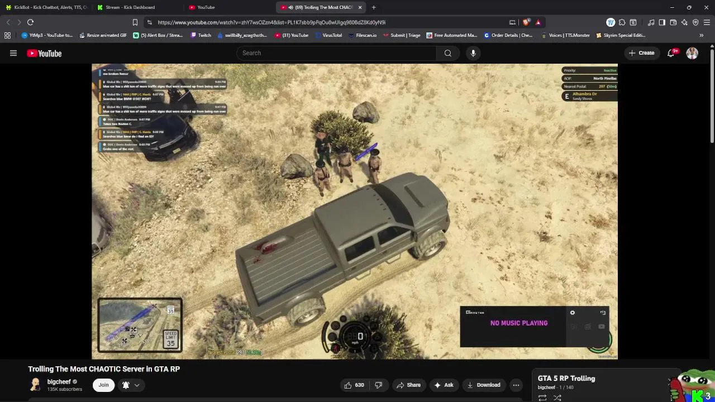
Task: Open the account avatar menu
Action: [692, 53]
